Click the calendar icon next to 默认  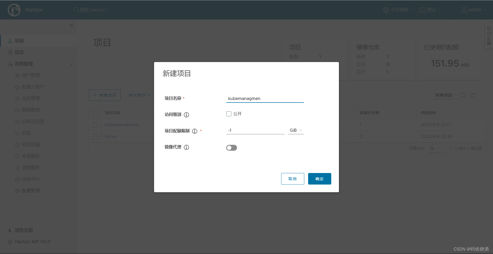[x=422, y=10]
